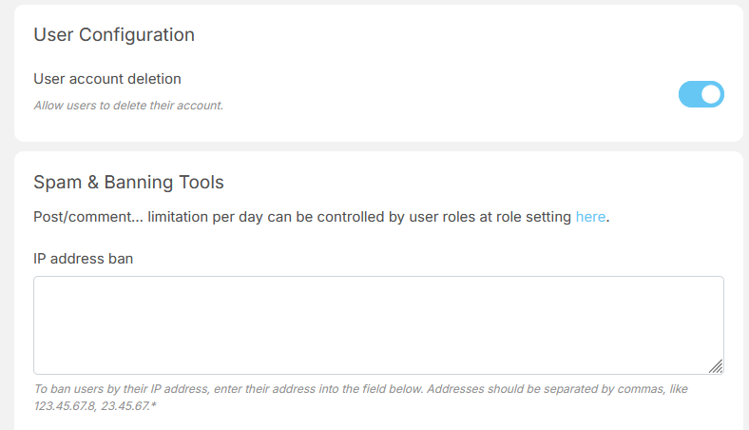
Task: Click 'Allow users to delete their account.' description
Action: (128, 106)
